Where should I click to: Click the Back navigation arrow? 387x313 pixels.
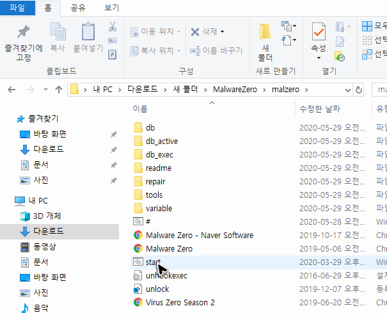[12, 90]
